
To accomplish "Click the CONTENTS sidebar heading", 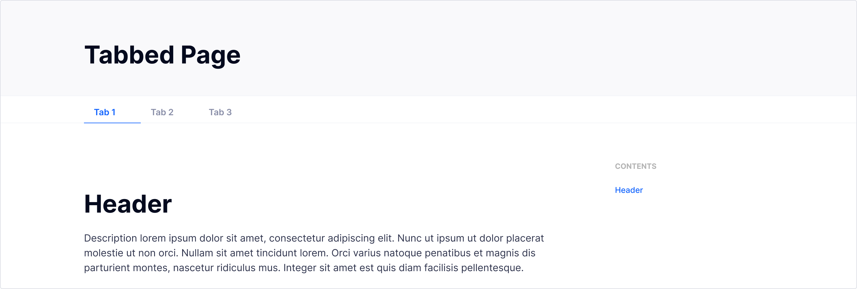I will click(635, 166).
